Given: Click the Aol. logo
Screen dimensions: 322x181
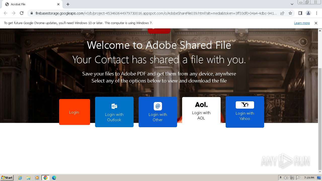Looking at the screenshot, I should pyautogui.click(x=201, y=105).
